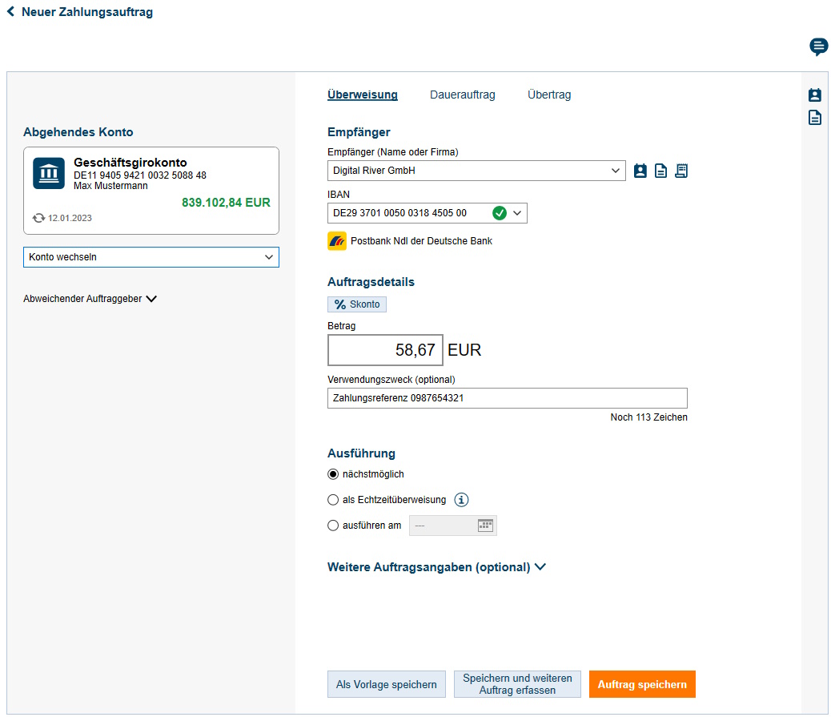Open the calendar date picker icon
Screen dimensions: 831x717
coord(485,526)
